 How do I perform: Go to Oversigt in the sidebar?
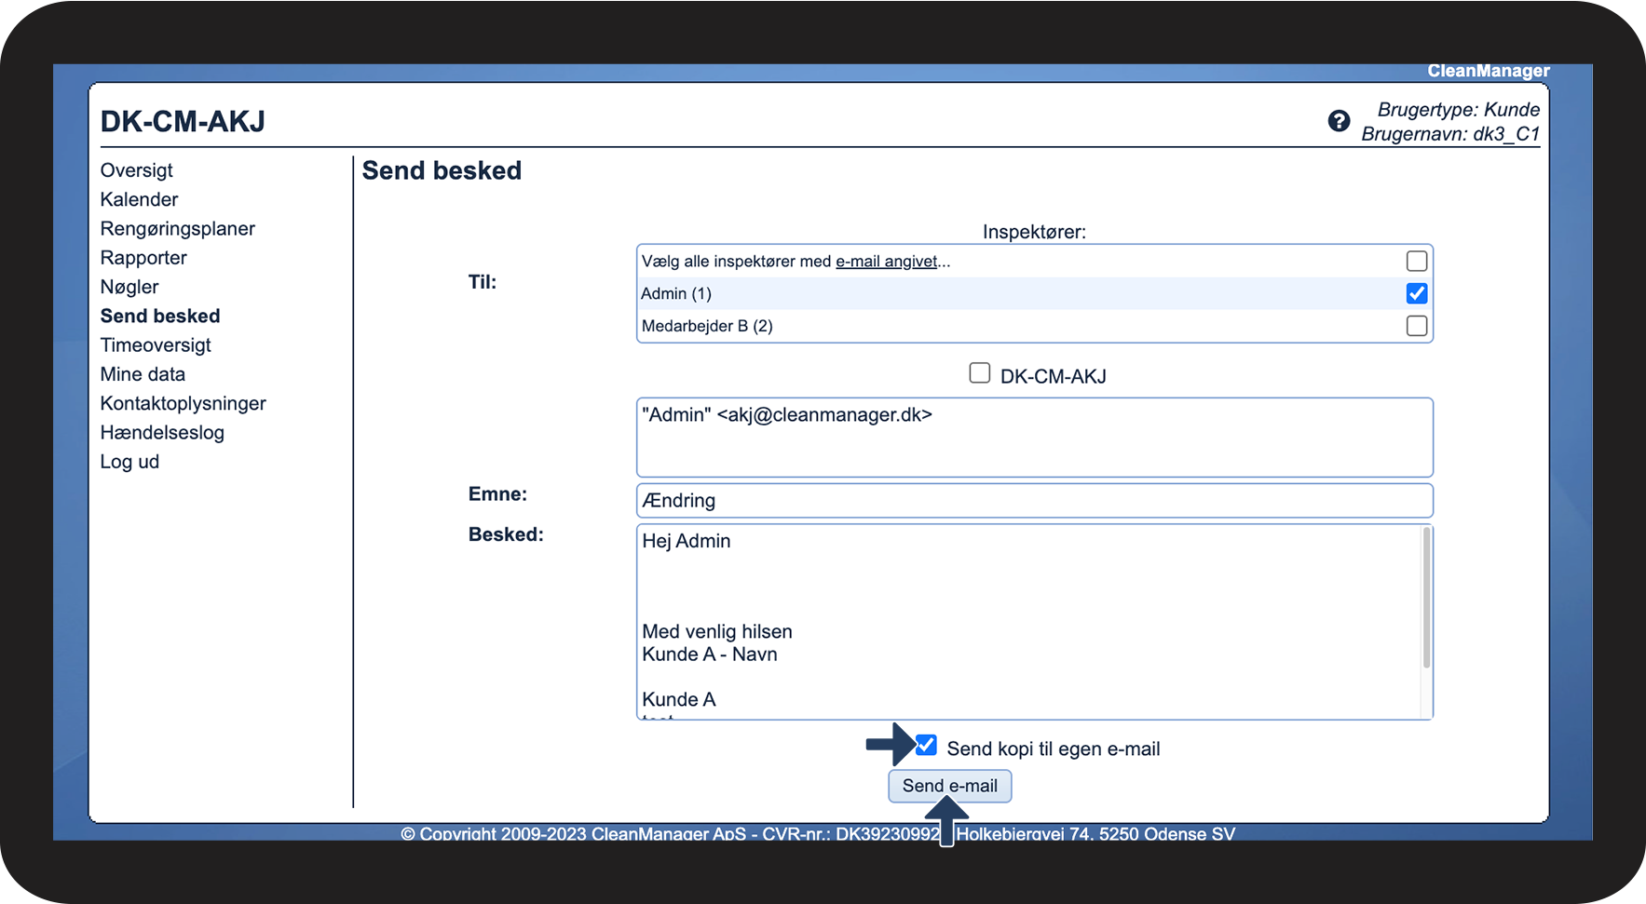point(137,170)
